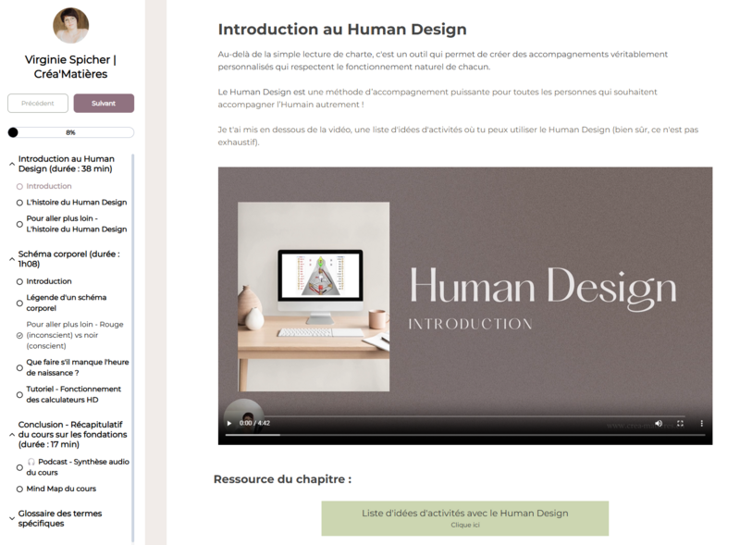This screenshot has height=545, width=740.
Task: Click the Suivant button
Action: pyautogui.click(x=104, y=104)
